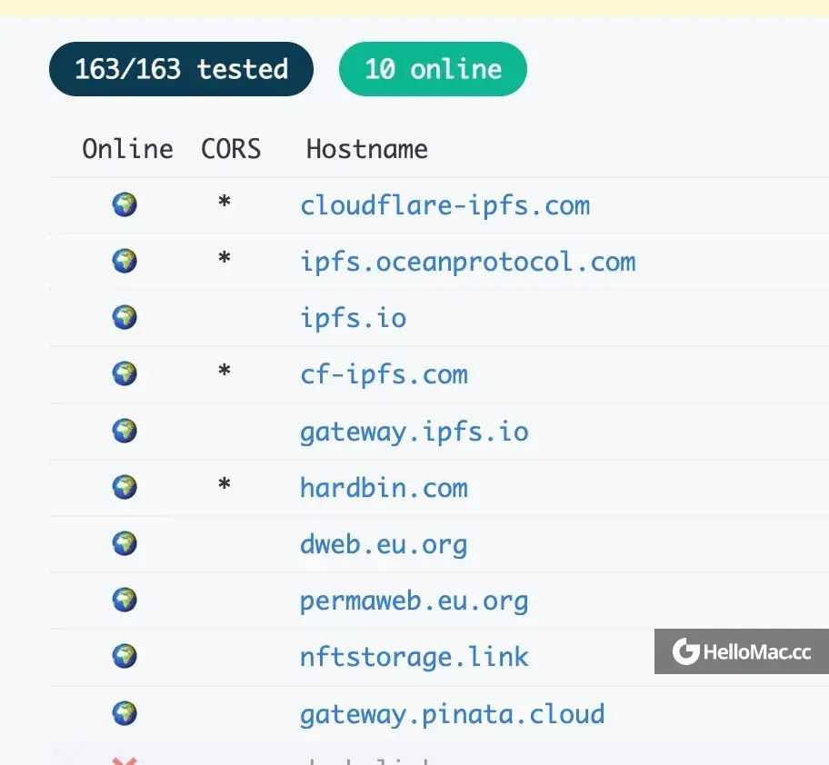Click the globe icon in the ipfs.io row
The image size is (829, 765).
click(x=125, y=317)
